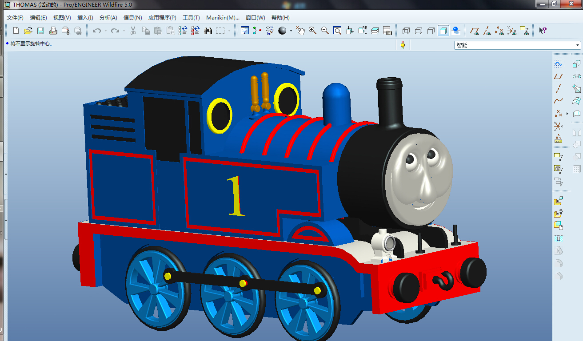Switch to Shading display style
583x341 pixels.
point(443,31)
